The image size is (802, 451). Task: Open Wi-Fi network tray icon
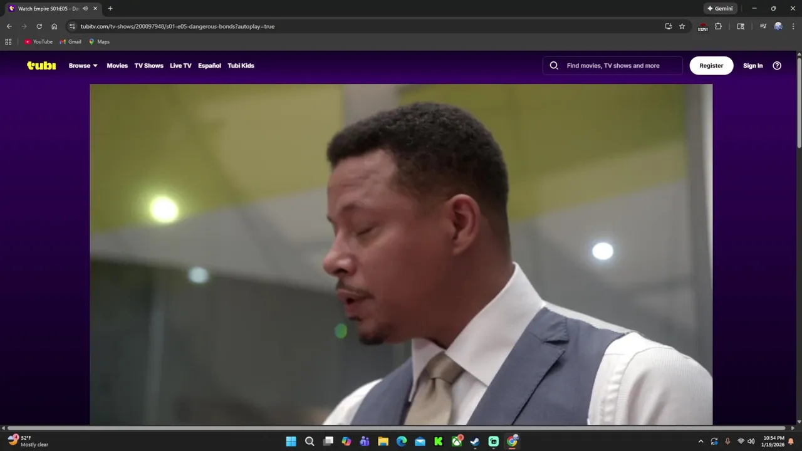pos(741,441)
